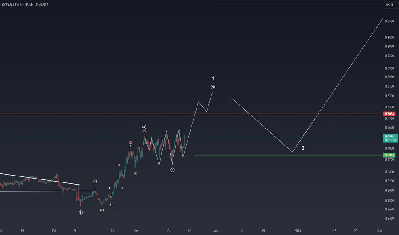Open the USDT currency selector
Image resolution: width=399 pixels, height=235 pixels.
[x=390, y=5]
